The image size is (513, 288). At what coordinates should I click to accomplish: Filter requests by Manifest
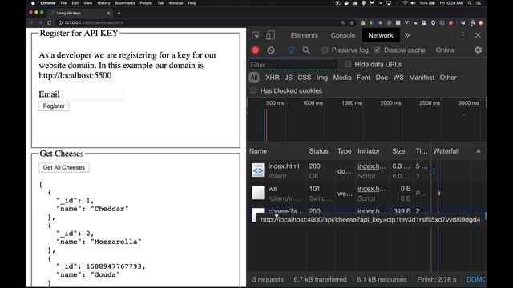pos(422,78)
